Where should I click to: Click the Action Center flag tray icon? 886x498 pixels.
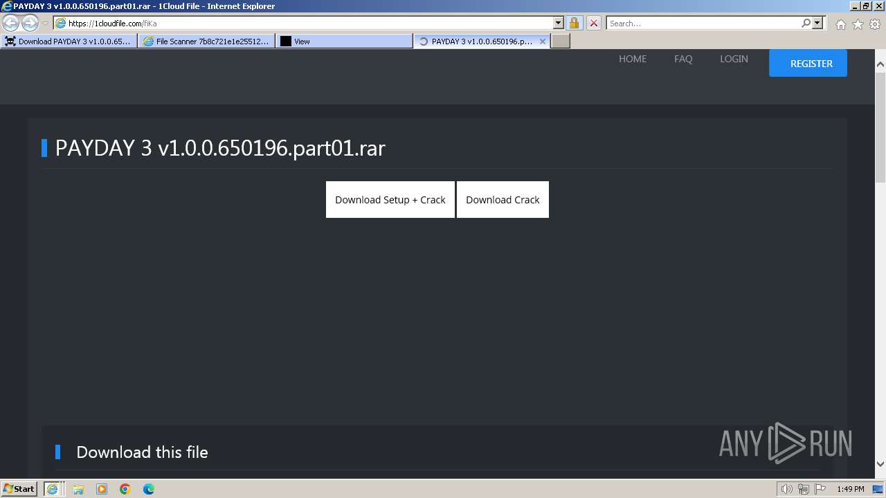(x=821, y=489)
